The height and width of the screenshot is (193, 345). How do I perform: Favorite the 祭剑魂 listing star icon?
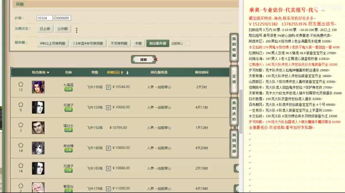(x=21, y=145)
